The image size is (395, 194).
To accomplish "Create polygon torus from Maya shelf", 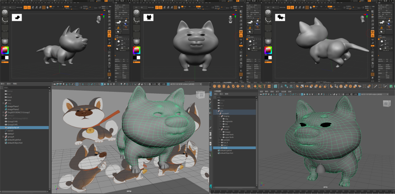I will [233, 86].
